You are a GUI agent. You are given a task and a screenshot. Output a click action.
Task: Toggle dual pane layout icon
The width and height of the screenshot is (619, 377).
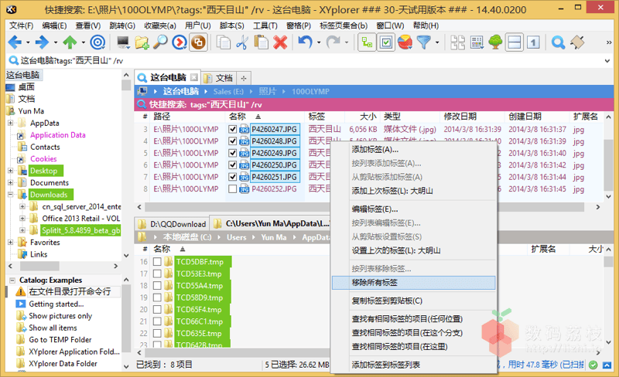(515, 42)
